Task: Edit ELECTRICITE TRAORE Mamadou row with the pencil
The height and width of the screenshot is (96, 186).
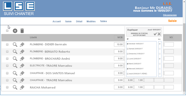Action: [x=22, y=66]
